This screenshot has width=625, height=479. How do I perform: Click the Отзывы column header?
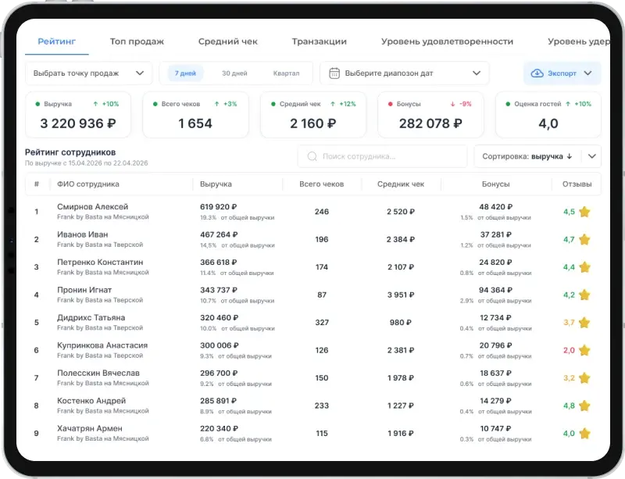tap(577, 184)
